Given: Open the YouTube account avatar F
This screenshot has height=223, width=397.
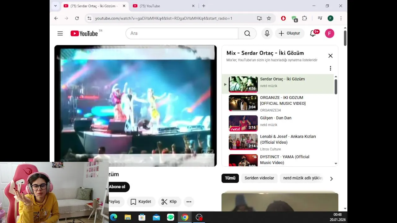Looking at the screenshot, I should 329,33.
